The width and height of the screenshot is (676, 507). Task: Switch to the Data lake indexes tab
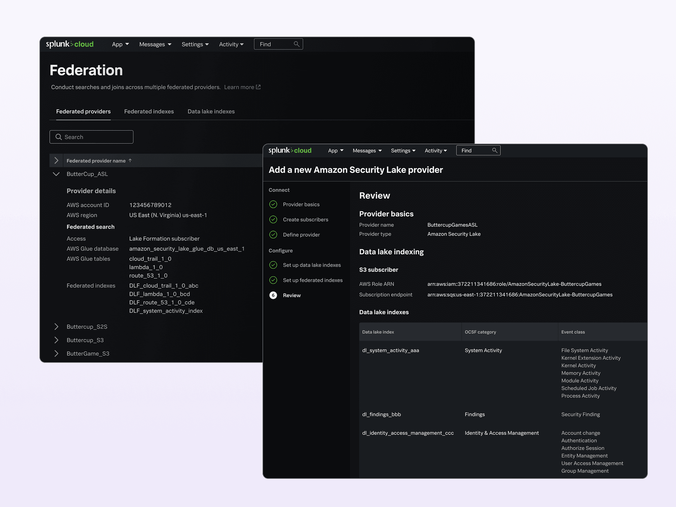coord(211,112)
